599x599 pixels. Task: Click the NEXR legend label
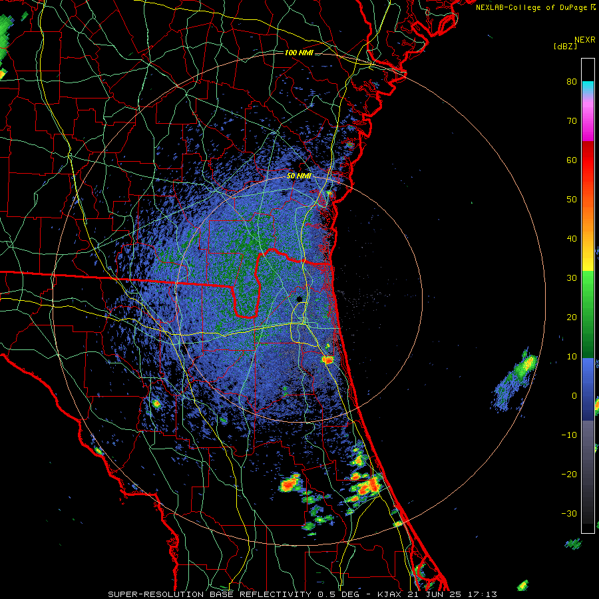584,40
